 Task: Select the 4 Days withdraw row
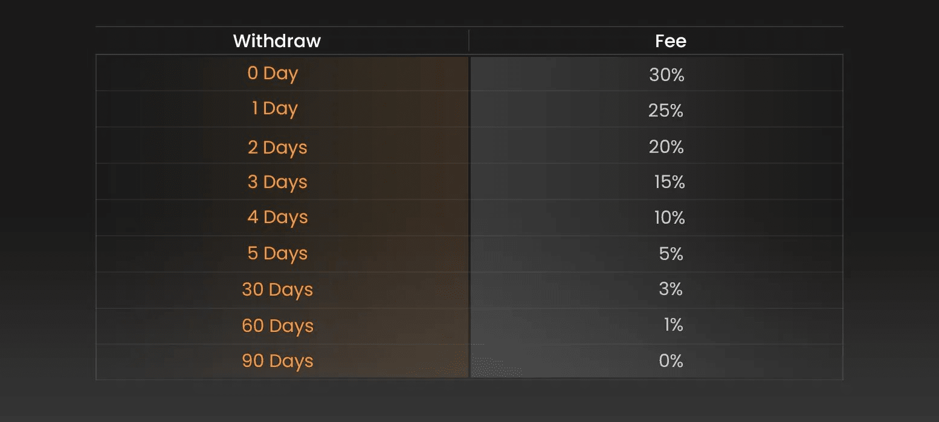(277, 217)
